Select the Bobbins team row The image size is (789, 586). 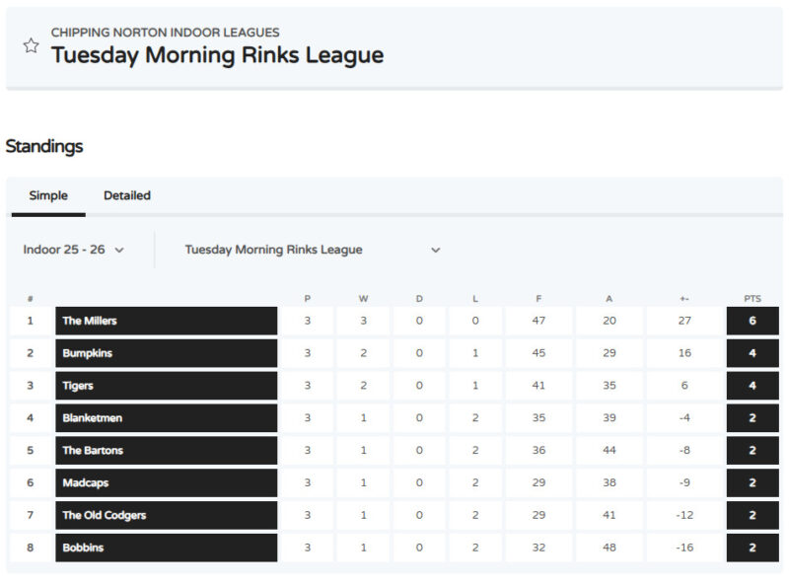coord(166,548)
